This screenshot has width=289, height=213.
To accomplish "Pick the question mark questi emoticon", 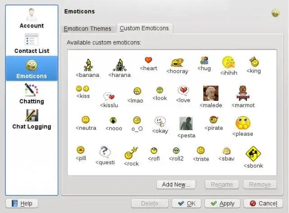I will pyautogui.click(x=105, y=152).
